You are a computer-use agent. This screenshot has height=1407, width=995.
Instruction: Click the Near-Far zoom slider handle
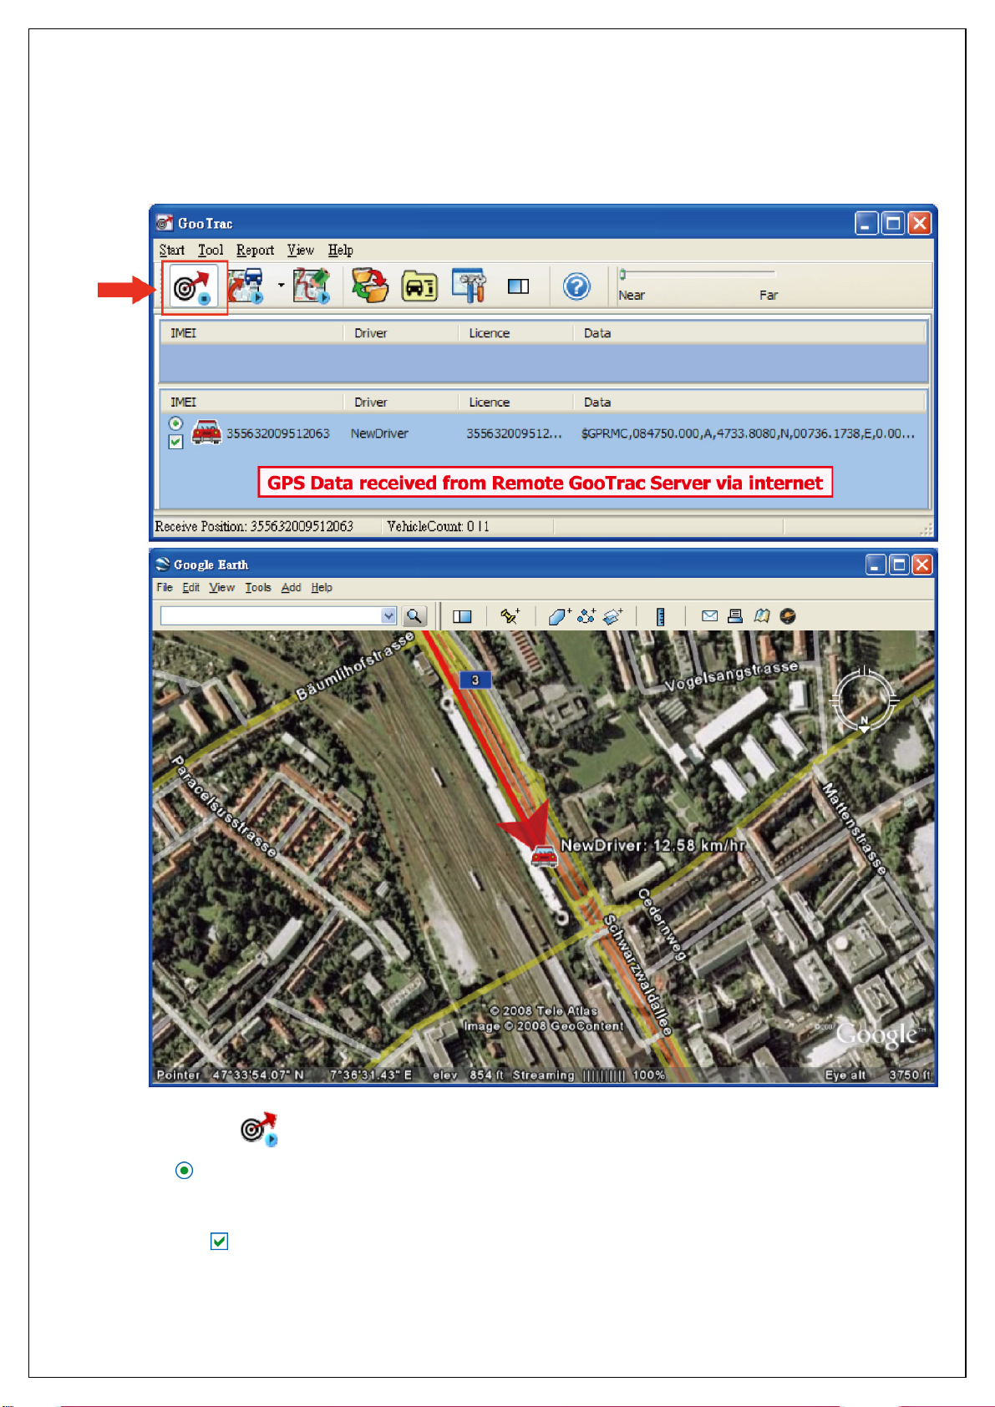(x=622, y=274)
